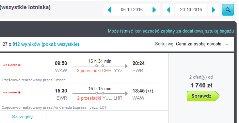Click outbound 2 przesiadki CPH, YYZ text
The width and height of the screenshot is (239, 123).
100,71
